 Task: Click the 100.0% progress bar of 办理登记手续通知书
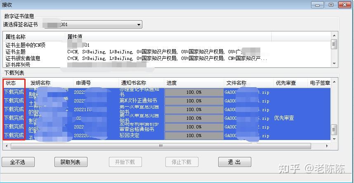pos(194,92)
